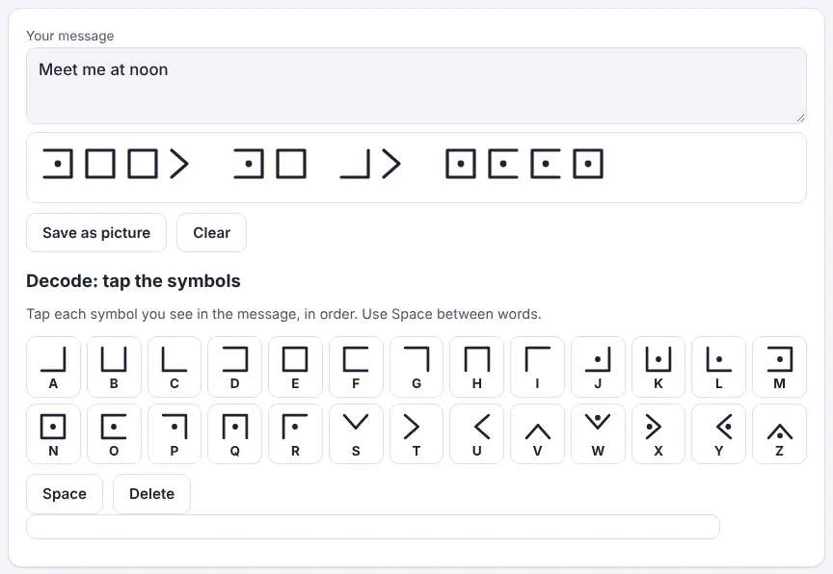Tap the pigpen symbol for letter D
Viewport: 833px width, 574px height.
235,367
